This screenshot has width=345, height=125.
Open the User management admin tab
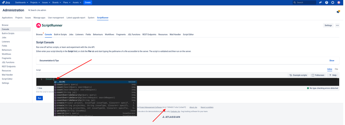pyautogui.click(x=56, y=18)
